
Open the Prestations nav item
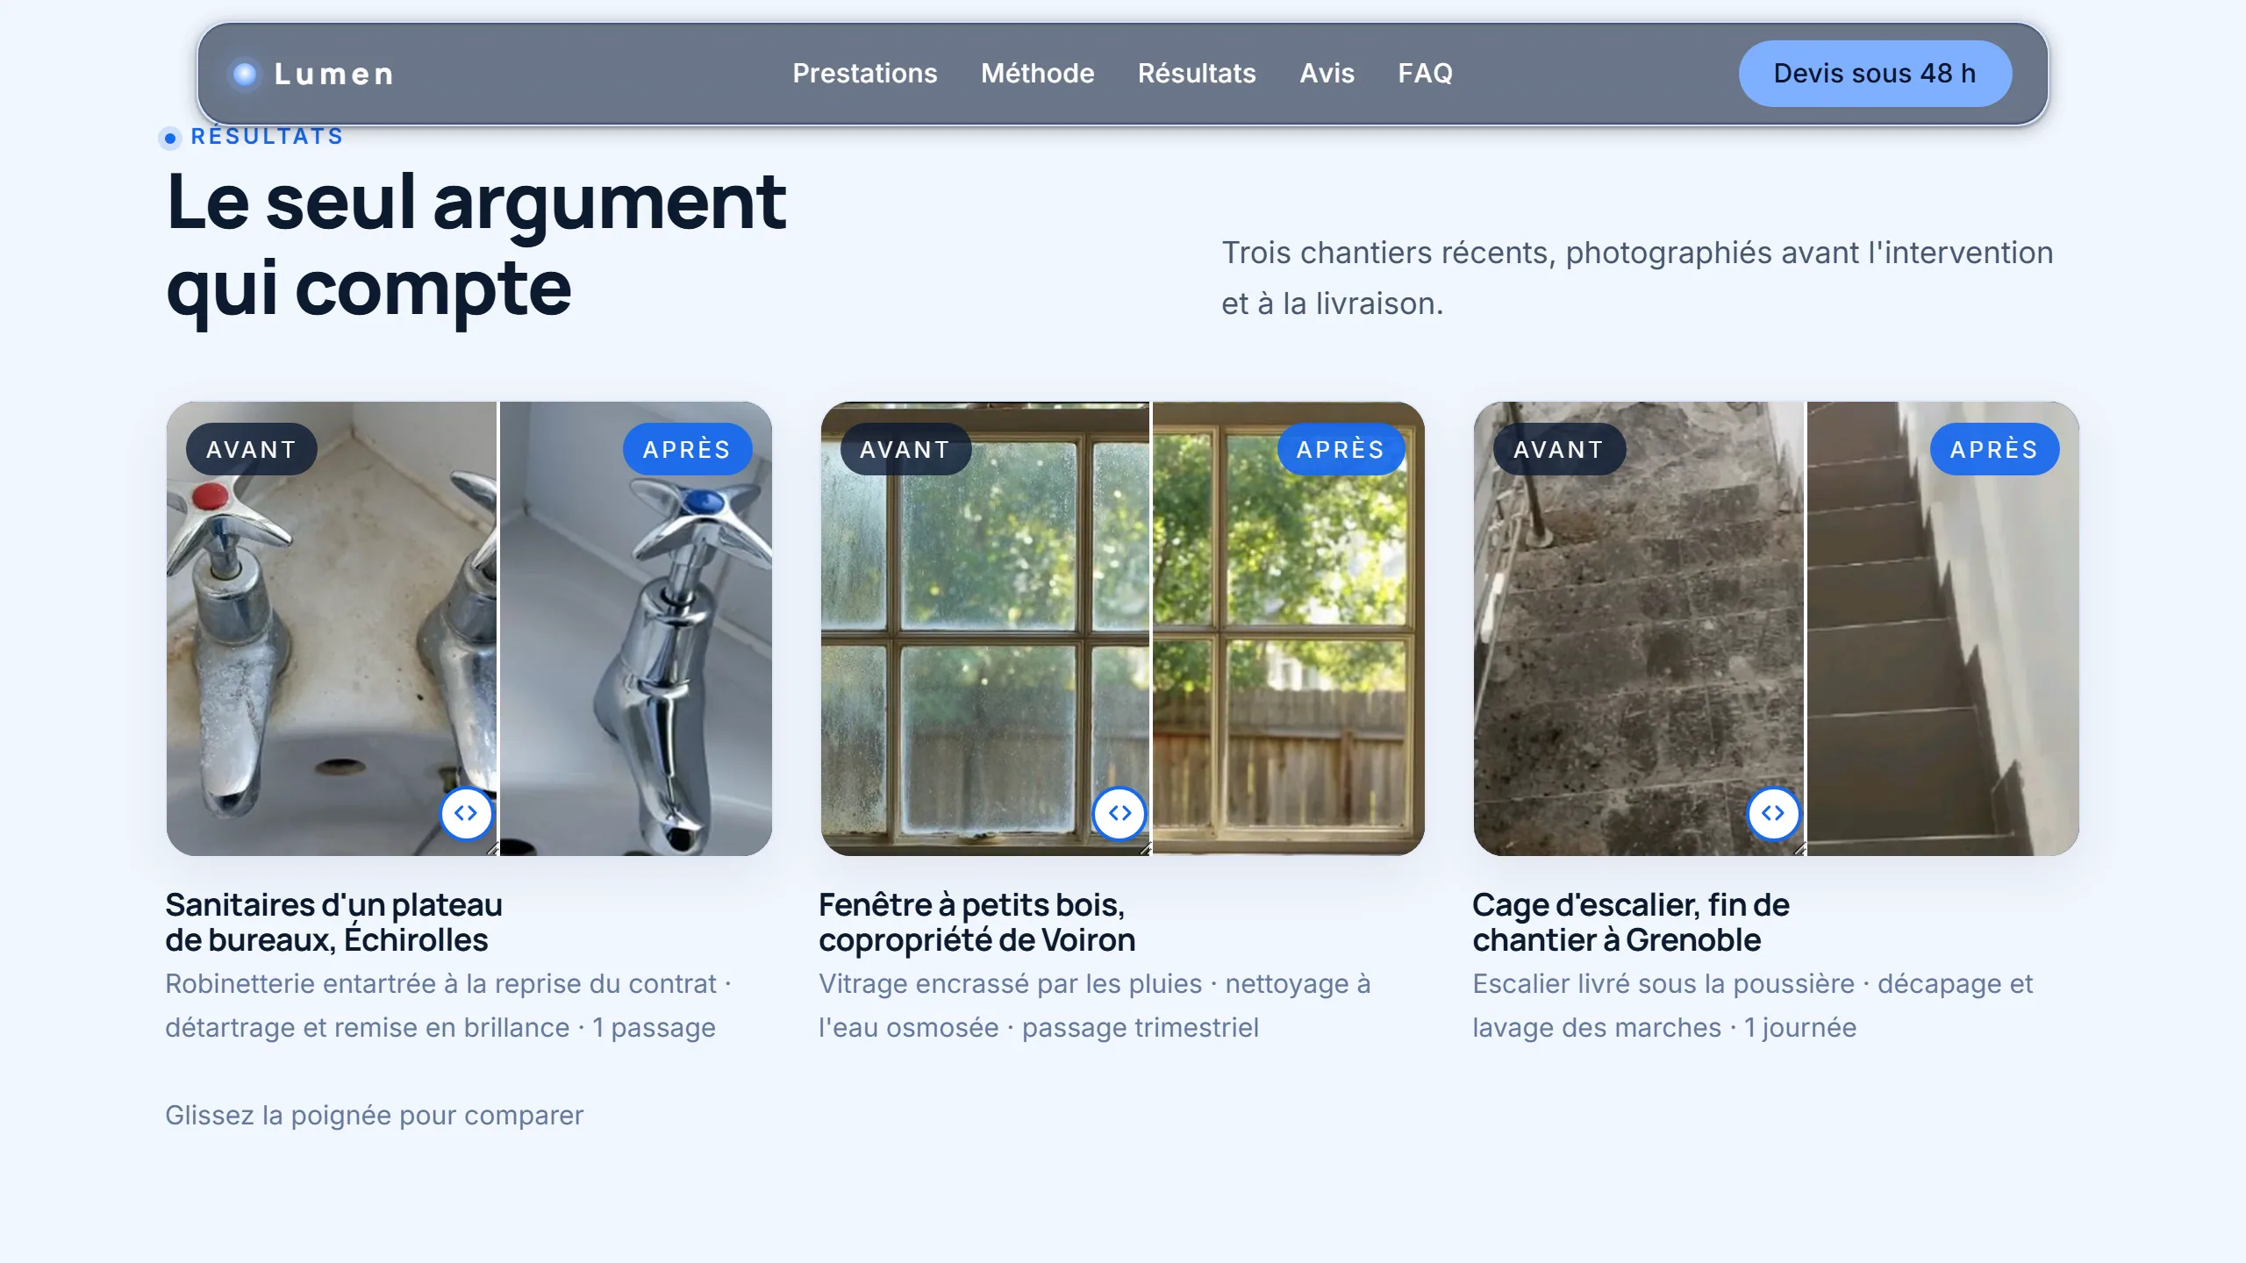[x=864, y=74]
